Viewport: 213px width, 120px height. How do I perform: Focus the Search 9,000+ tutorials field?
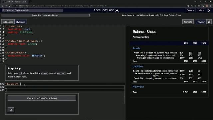[x=32, y=10]
